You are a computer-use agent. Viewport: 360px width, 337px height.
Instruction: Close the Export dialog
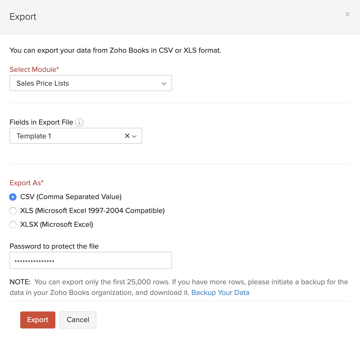[347, 14]
